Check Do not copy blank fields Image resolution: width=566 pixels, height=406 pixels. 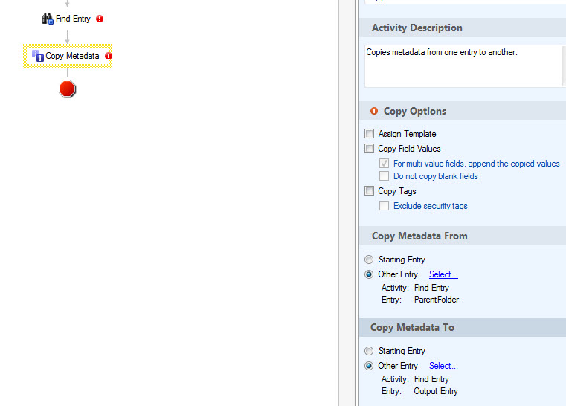385,176
